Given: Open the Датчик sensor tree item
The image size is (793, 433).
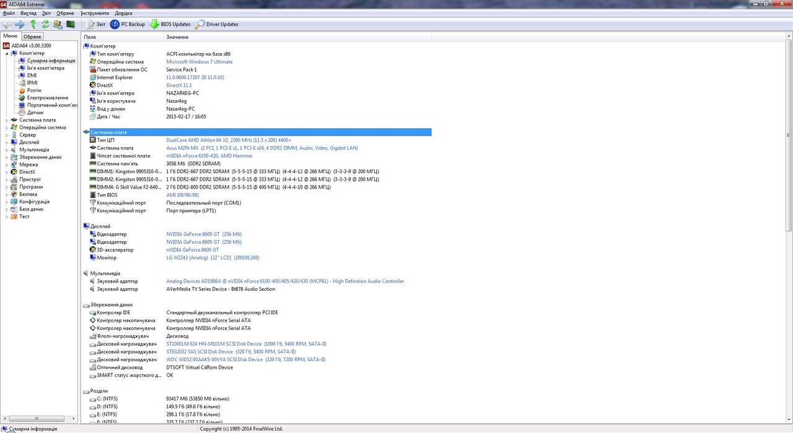Looking at the screenshot, I should click(35, 113).
